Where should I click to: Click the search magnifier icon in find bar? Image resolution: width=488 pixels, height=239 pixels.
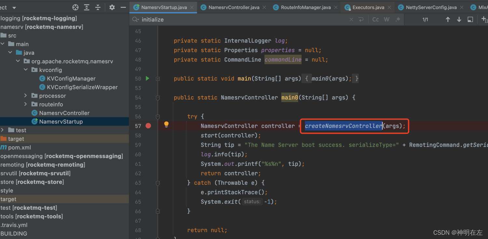tap(135, 20)
